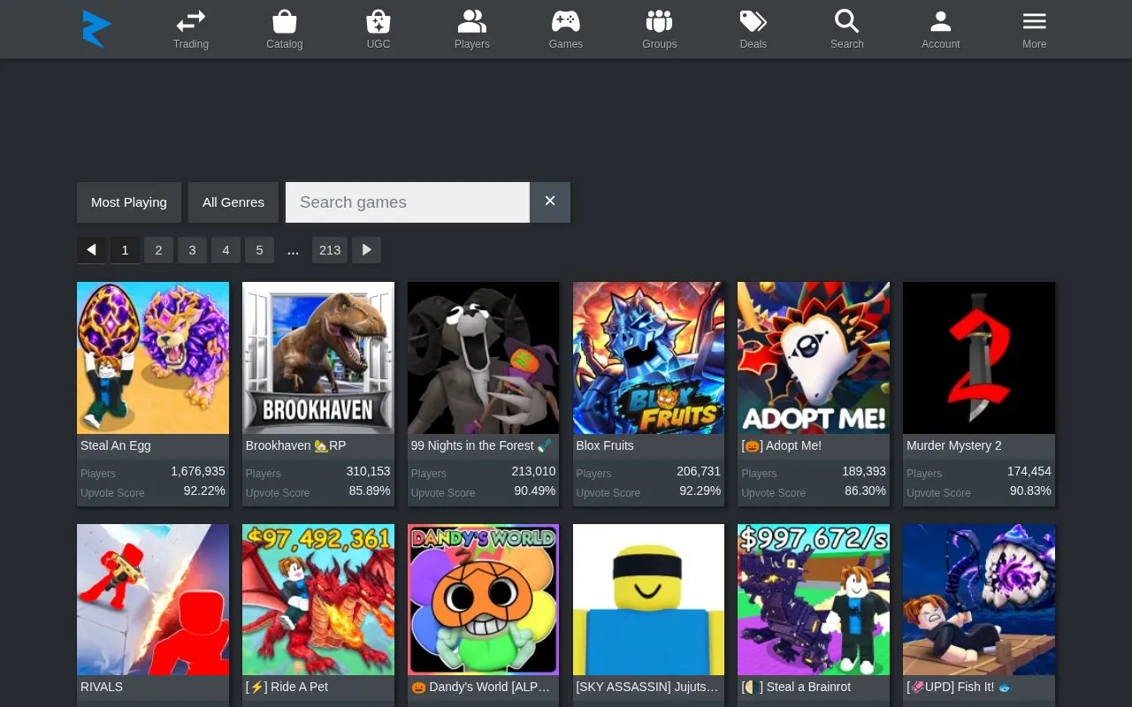Focus the Search games field
This screenshot has height=707, width=1132.
point(408,202)
